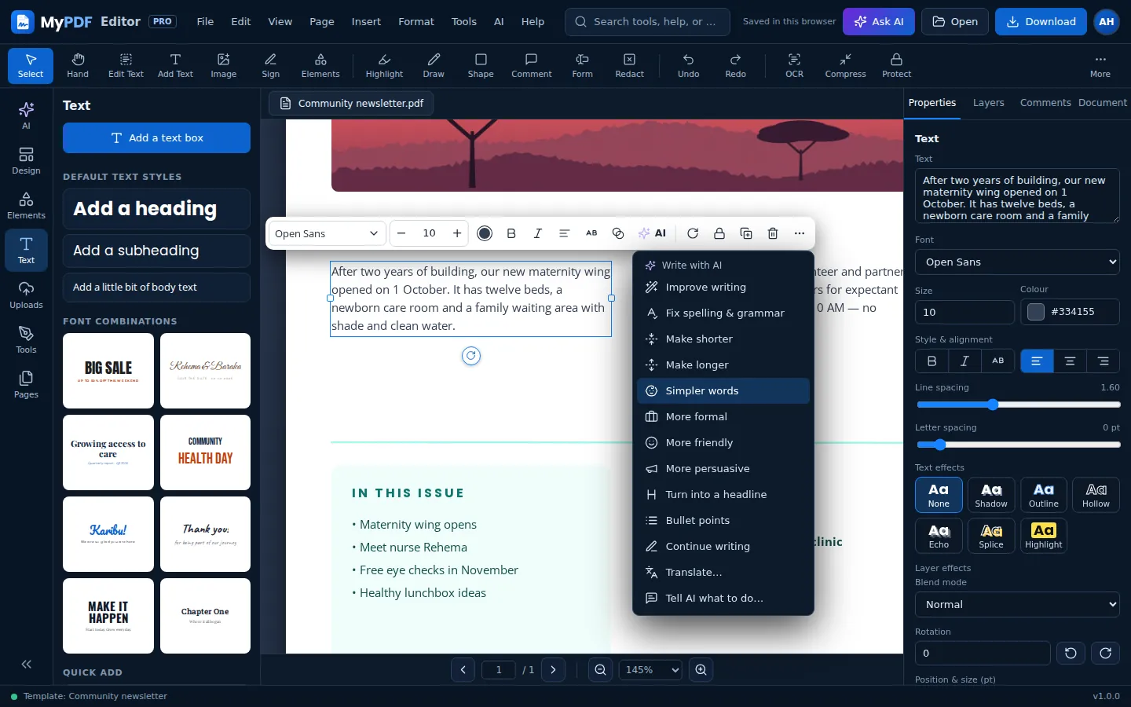
Task: Delete the selected text box
Action: (773, 233)
